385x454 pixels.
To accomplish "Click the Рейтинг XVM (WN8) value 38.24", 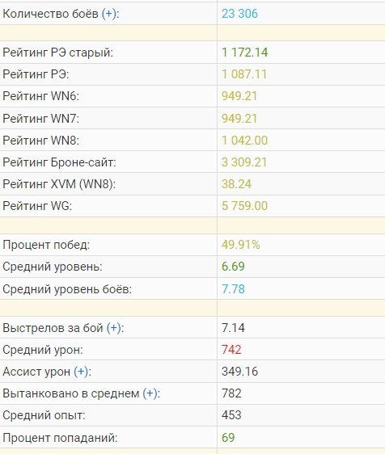I will coord(236,184).
